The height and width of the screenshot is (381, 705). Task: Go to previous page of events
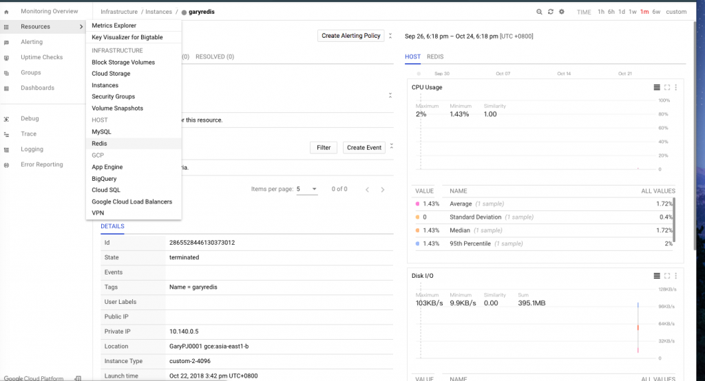pyautogui.click(x=368, y=190)
